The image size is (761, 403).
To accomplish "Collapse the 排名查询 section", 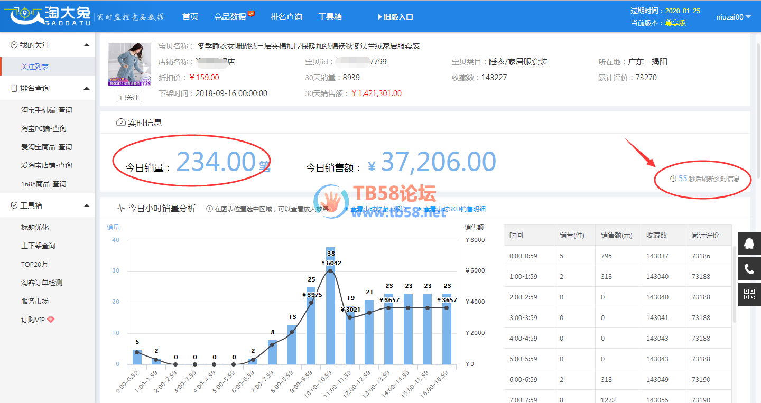I will [x=87, y=88].
